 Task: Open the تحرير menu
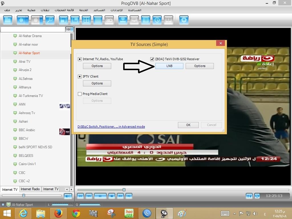19,10
